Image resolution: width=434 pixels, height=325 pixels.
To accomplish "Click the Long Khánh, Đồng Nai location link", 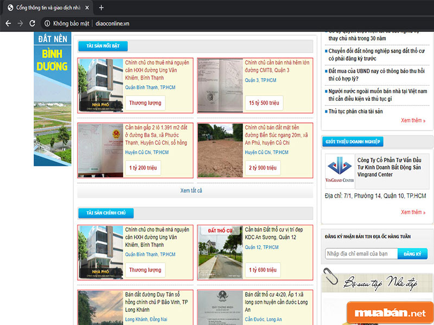I will [146, 319].
